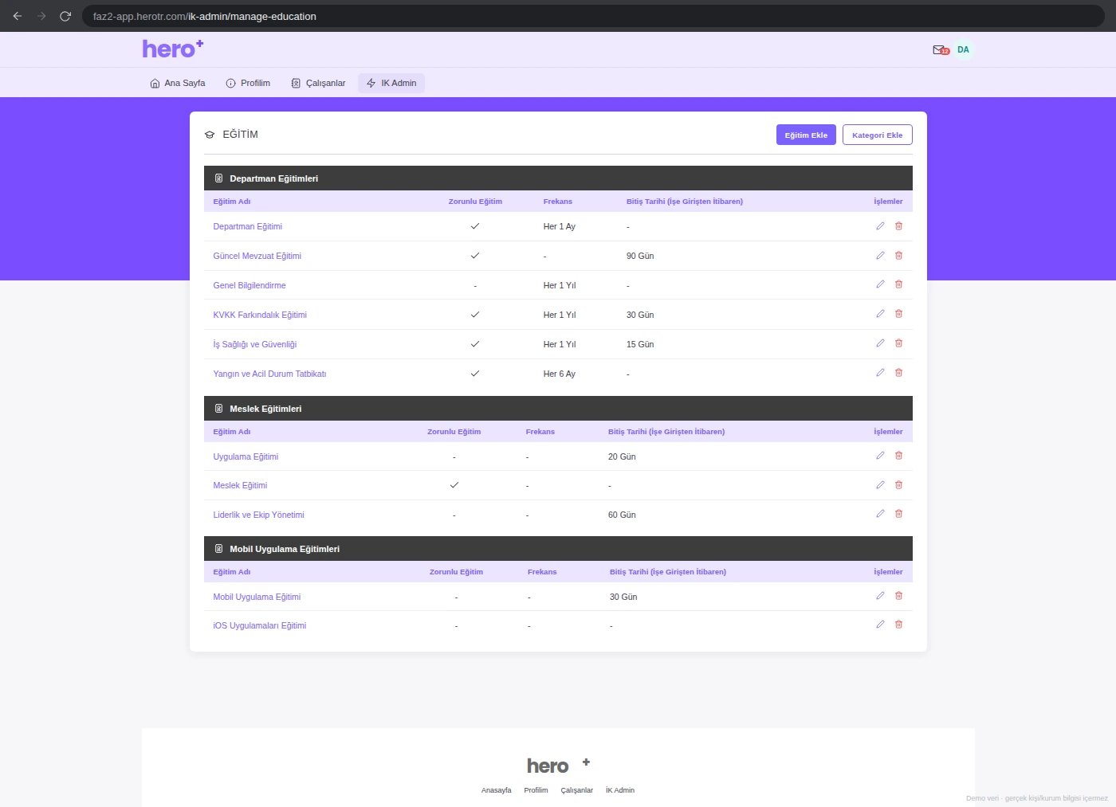Edit Liderlik ve Ekip Yönetimi training
This screenshot has width=1116, height=807.
pos(880,514)
